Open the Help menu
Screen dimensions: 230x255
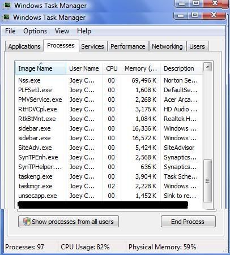click(x=84, y=31)
